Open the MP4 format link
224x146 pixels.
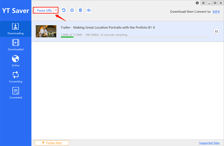pyautogui.click(x=216, y=12)
